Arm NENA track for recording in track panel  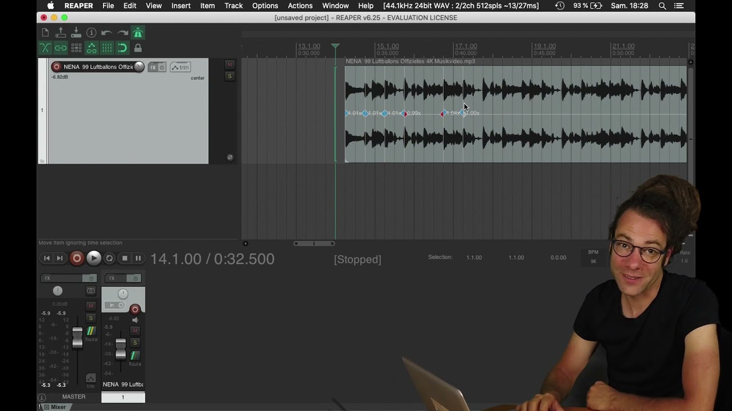[56, 67]
